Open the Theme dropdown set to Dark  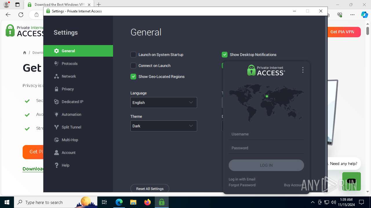coord(164,126)
